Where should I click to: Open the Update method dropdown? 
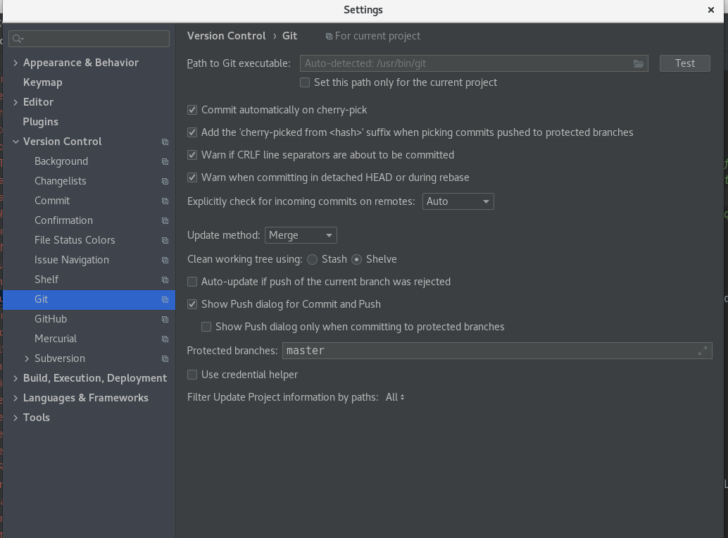tap(301, 235)
